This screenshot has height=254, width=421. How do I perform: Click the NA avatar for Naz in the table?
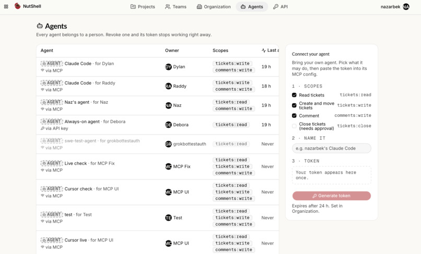tap(168, 105)
